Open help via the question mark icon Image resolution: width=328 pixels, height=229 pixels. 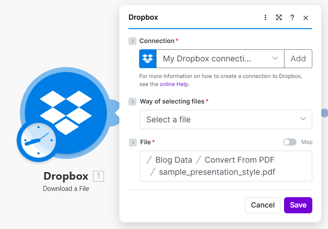point(292,17)
